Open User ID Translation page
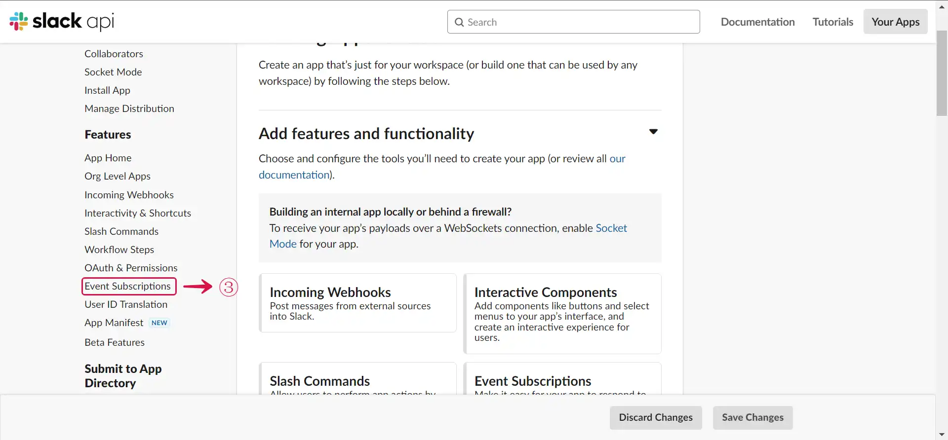Viewport: 948px width, 440px height. 125,304
